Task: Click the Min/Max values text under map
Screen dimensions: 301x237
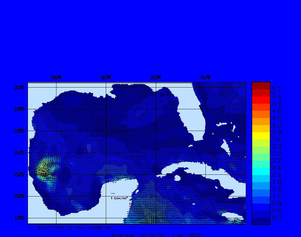Action: point(74,228)
